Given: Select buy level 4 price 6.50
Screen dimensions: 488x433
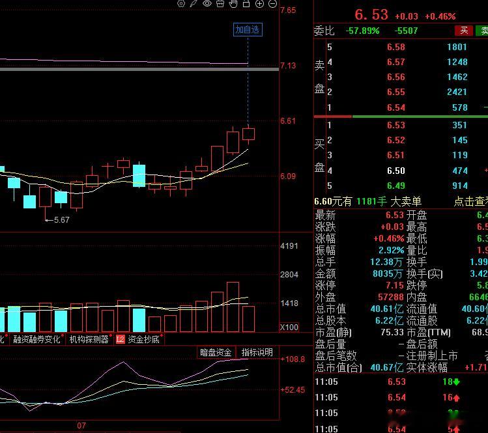Looking at the screenshot, I should (396, 171).
